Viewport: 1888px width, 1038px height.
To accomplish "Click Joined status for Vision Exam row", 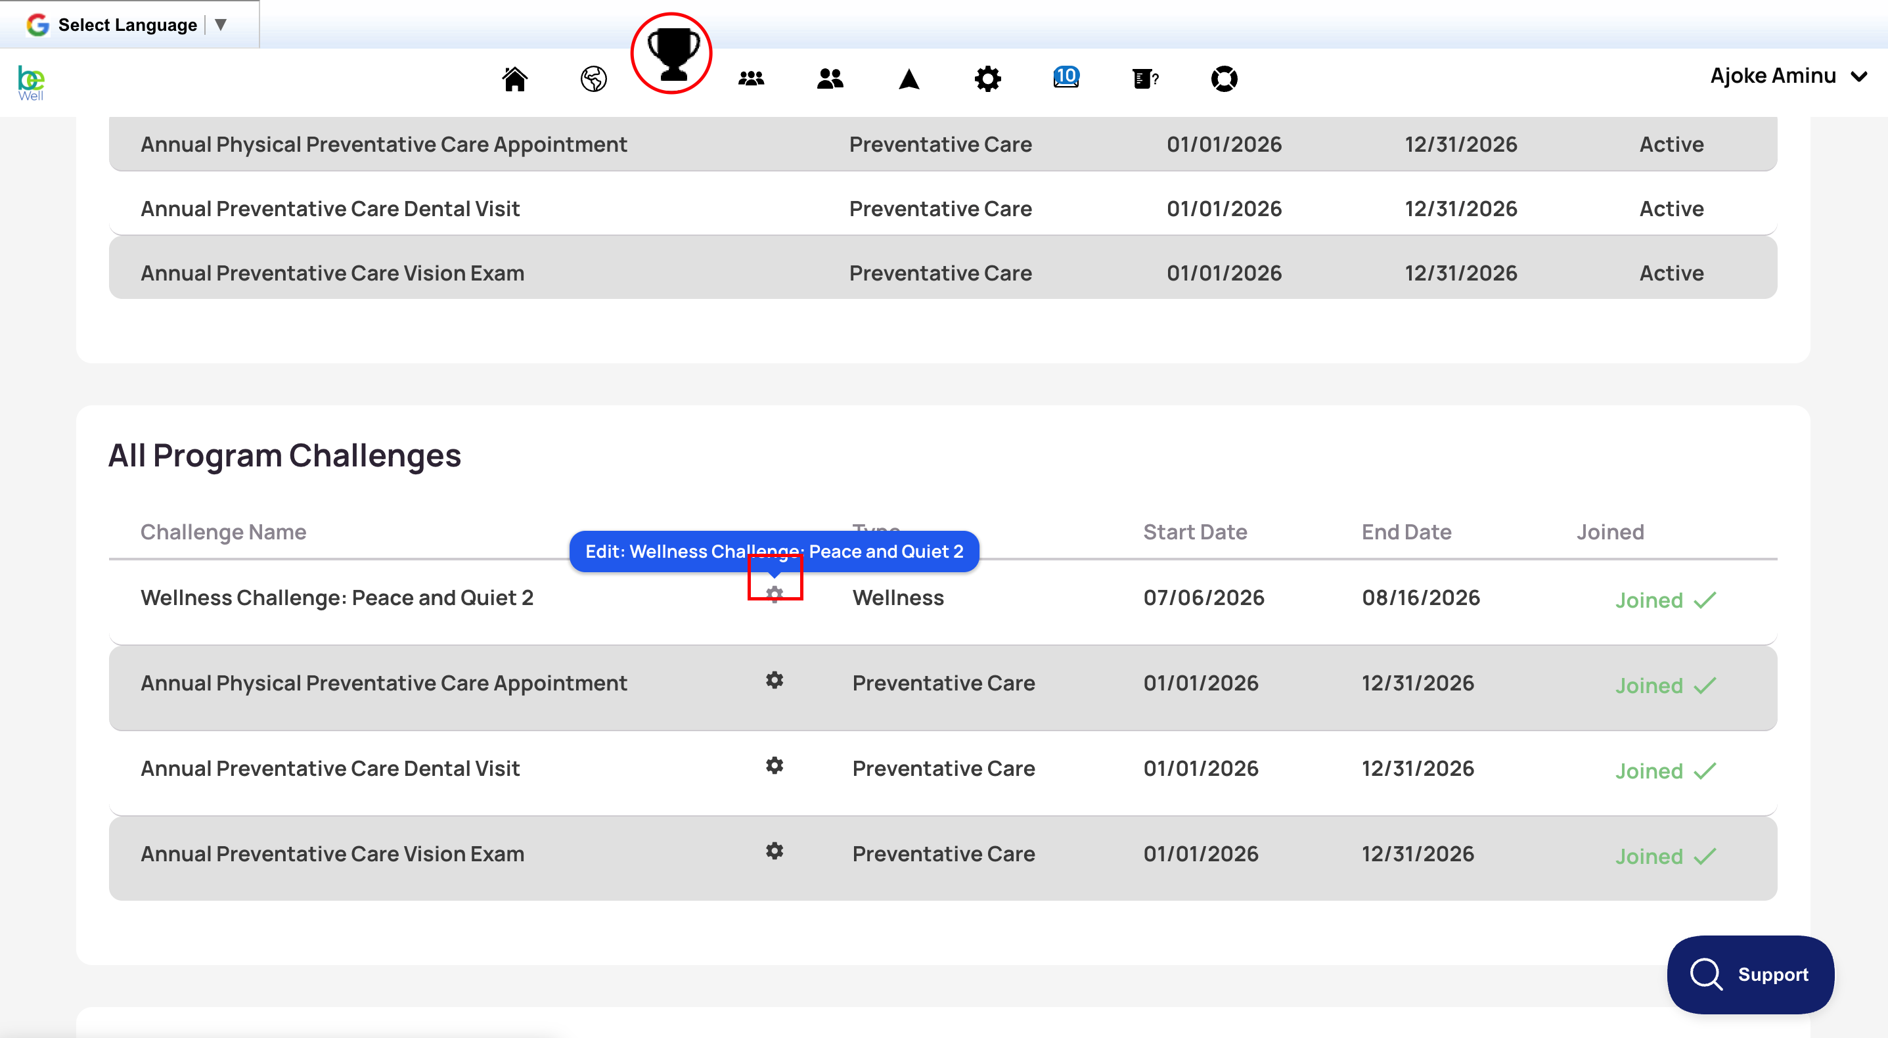I will [x=1665, y=856].
